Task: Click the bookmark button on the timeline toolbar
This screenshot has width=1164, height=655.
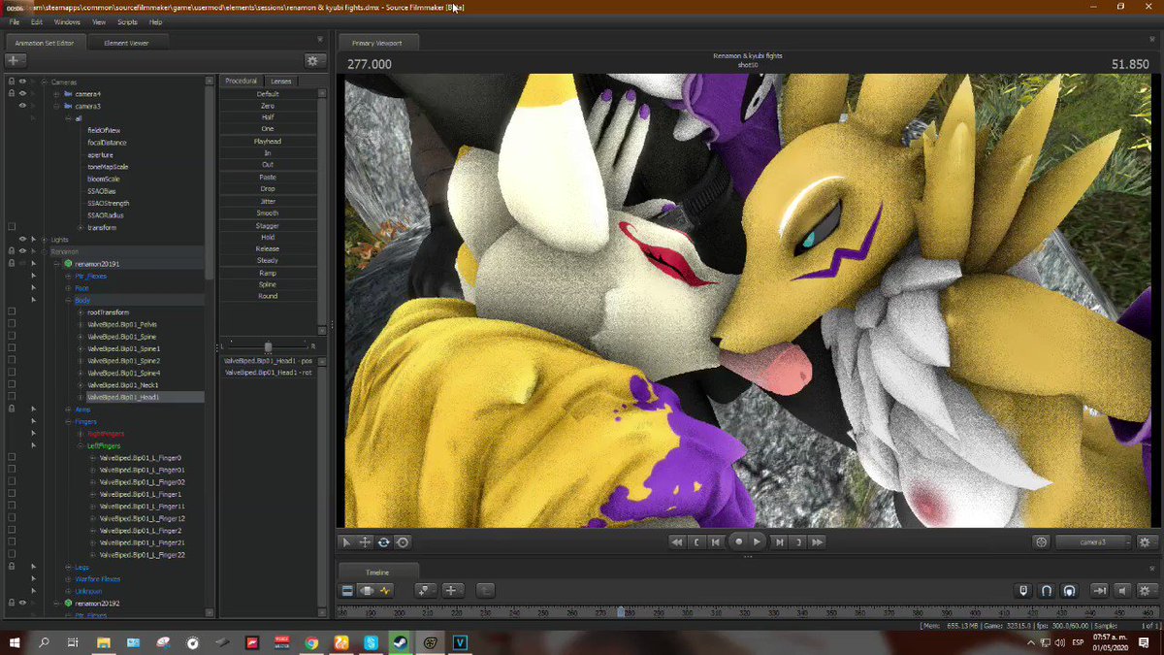Action: pyautogui.click(x=426, y=590)
